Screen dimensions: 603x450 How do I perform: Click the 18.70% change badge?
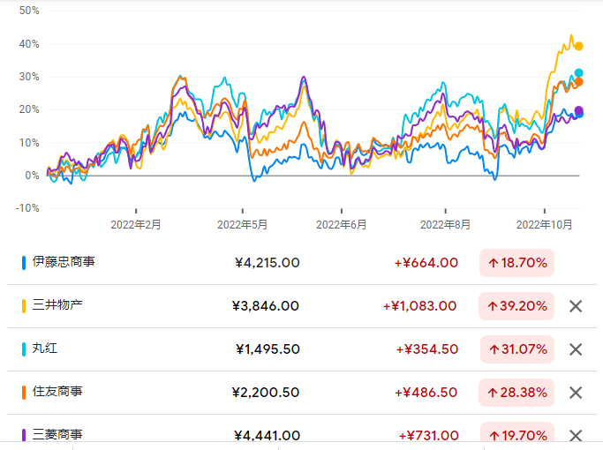pos(516,262)
